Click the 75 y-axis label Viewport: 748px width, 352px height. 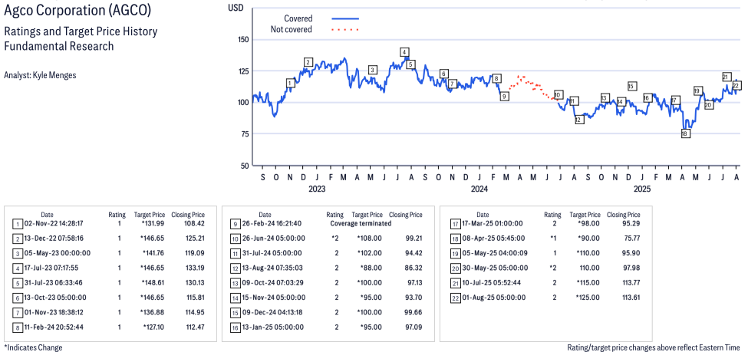tap(245, 134)
